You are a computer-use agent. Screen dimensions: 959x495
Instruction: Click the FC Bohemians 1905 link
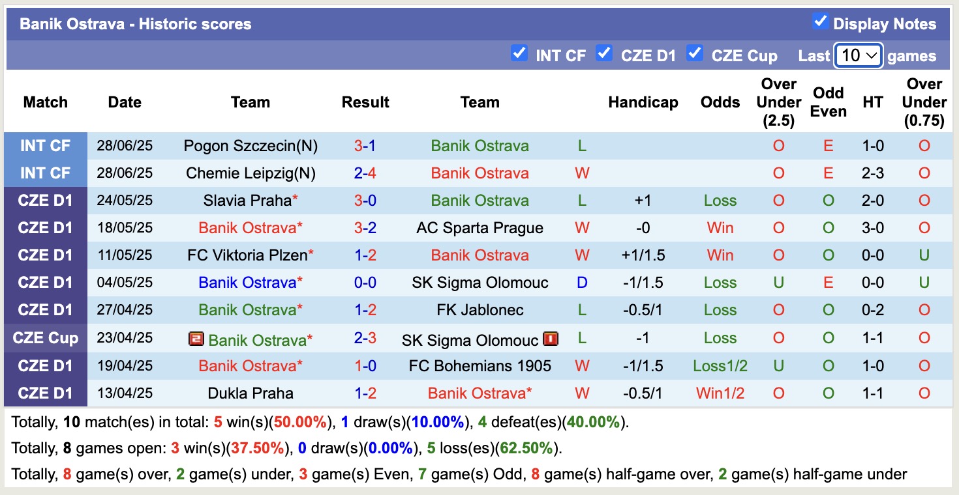tap(480, 365)
